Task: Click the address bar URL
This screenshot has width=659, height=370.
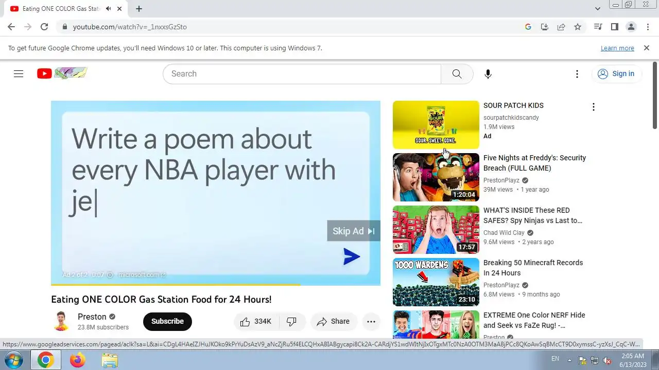Action: pyautogui.click(x=130, y=27)
